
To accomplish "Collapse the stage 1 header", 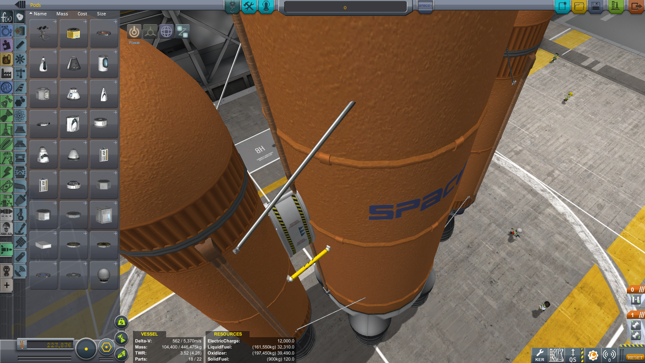I will point(636,315).
